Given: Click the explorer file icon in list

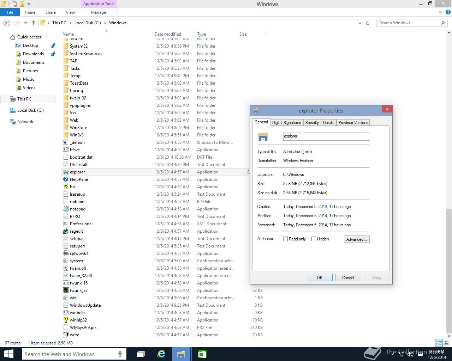Looking at the screenshot, I should [x=65, y=172].
